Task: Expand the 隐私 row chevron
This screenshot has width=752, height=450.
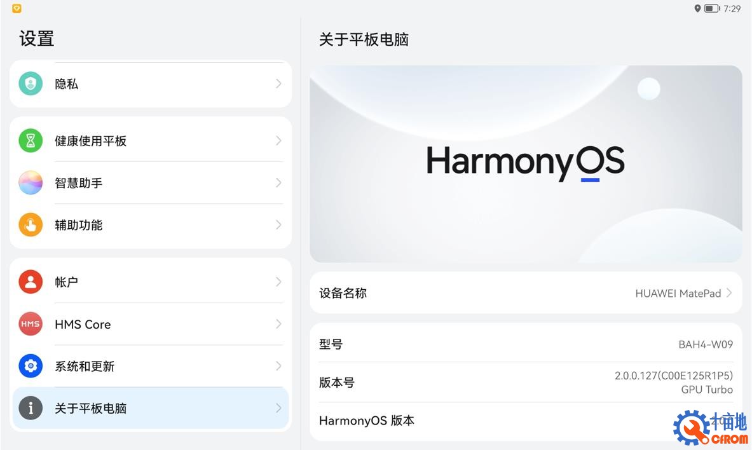Action: pyautogui.click(x=278, y=83)
